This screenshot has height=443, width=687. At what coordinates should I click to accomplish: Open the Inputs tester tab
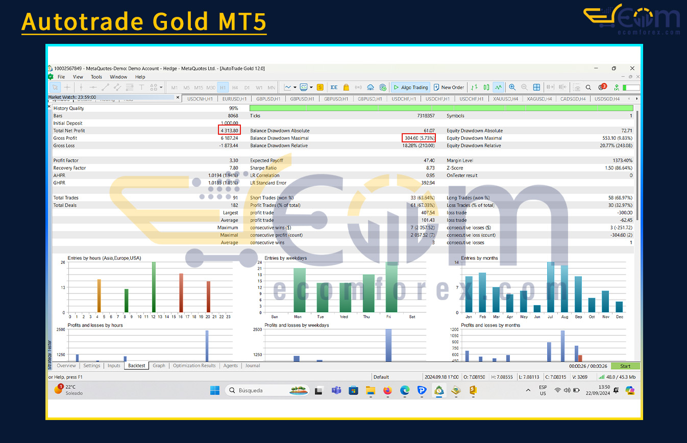coord(114,365)
